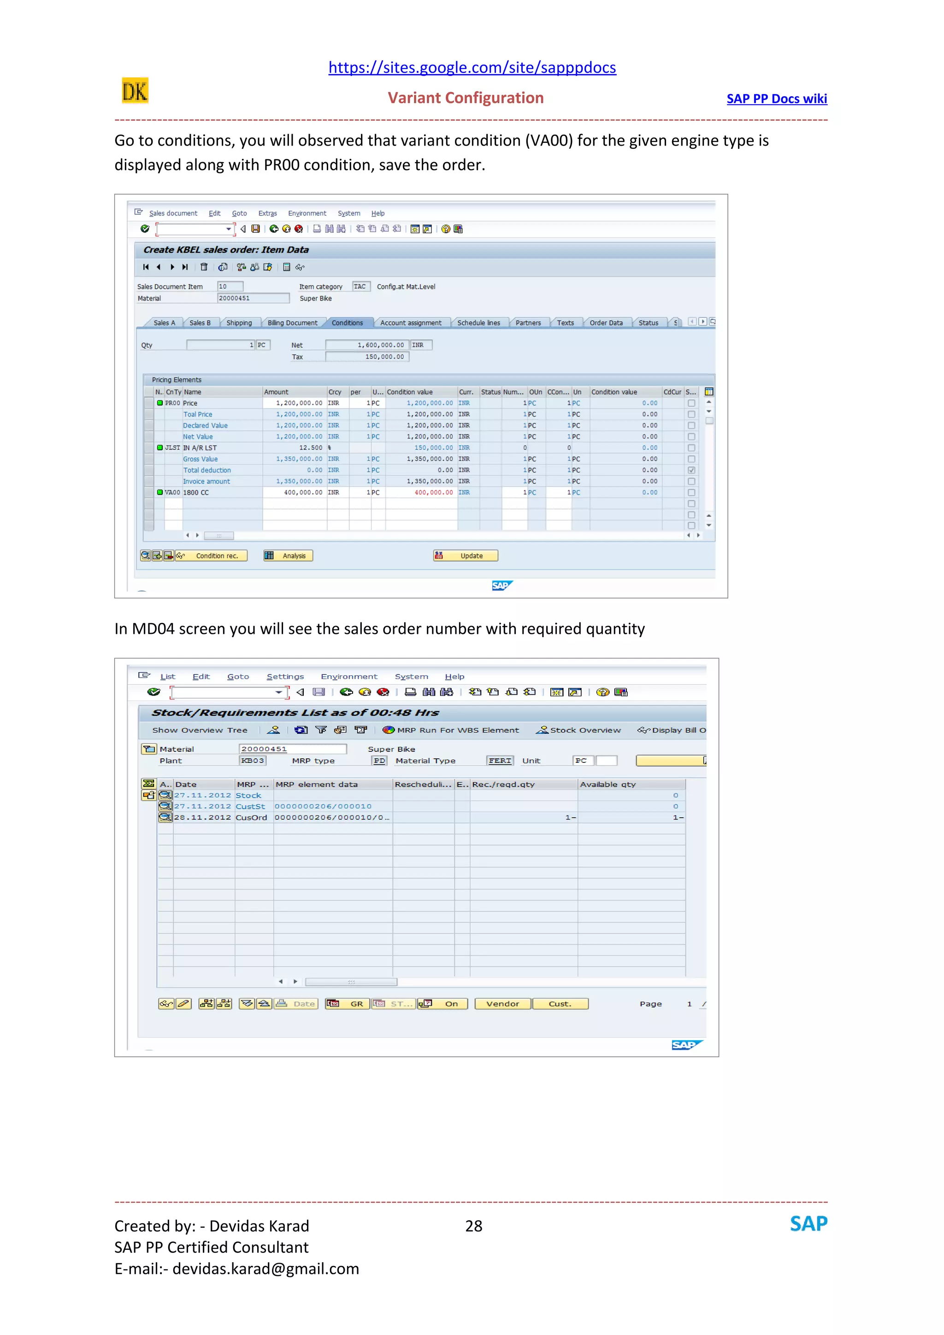Click the Material field showing 20000451 in MD04

point(293,749)
